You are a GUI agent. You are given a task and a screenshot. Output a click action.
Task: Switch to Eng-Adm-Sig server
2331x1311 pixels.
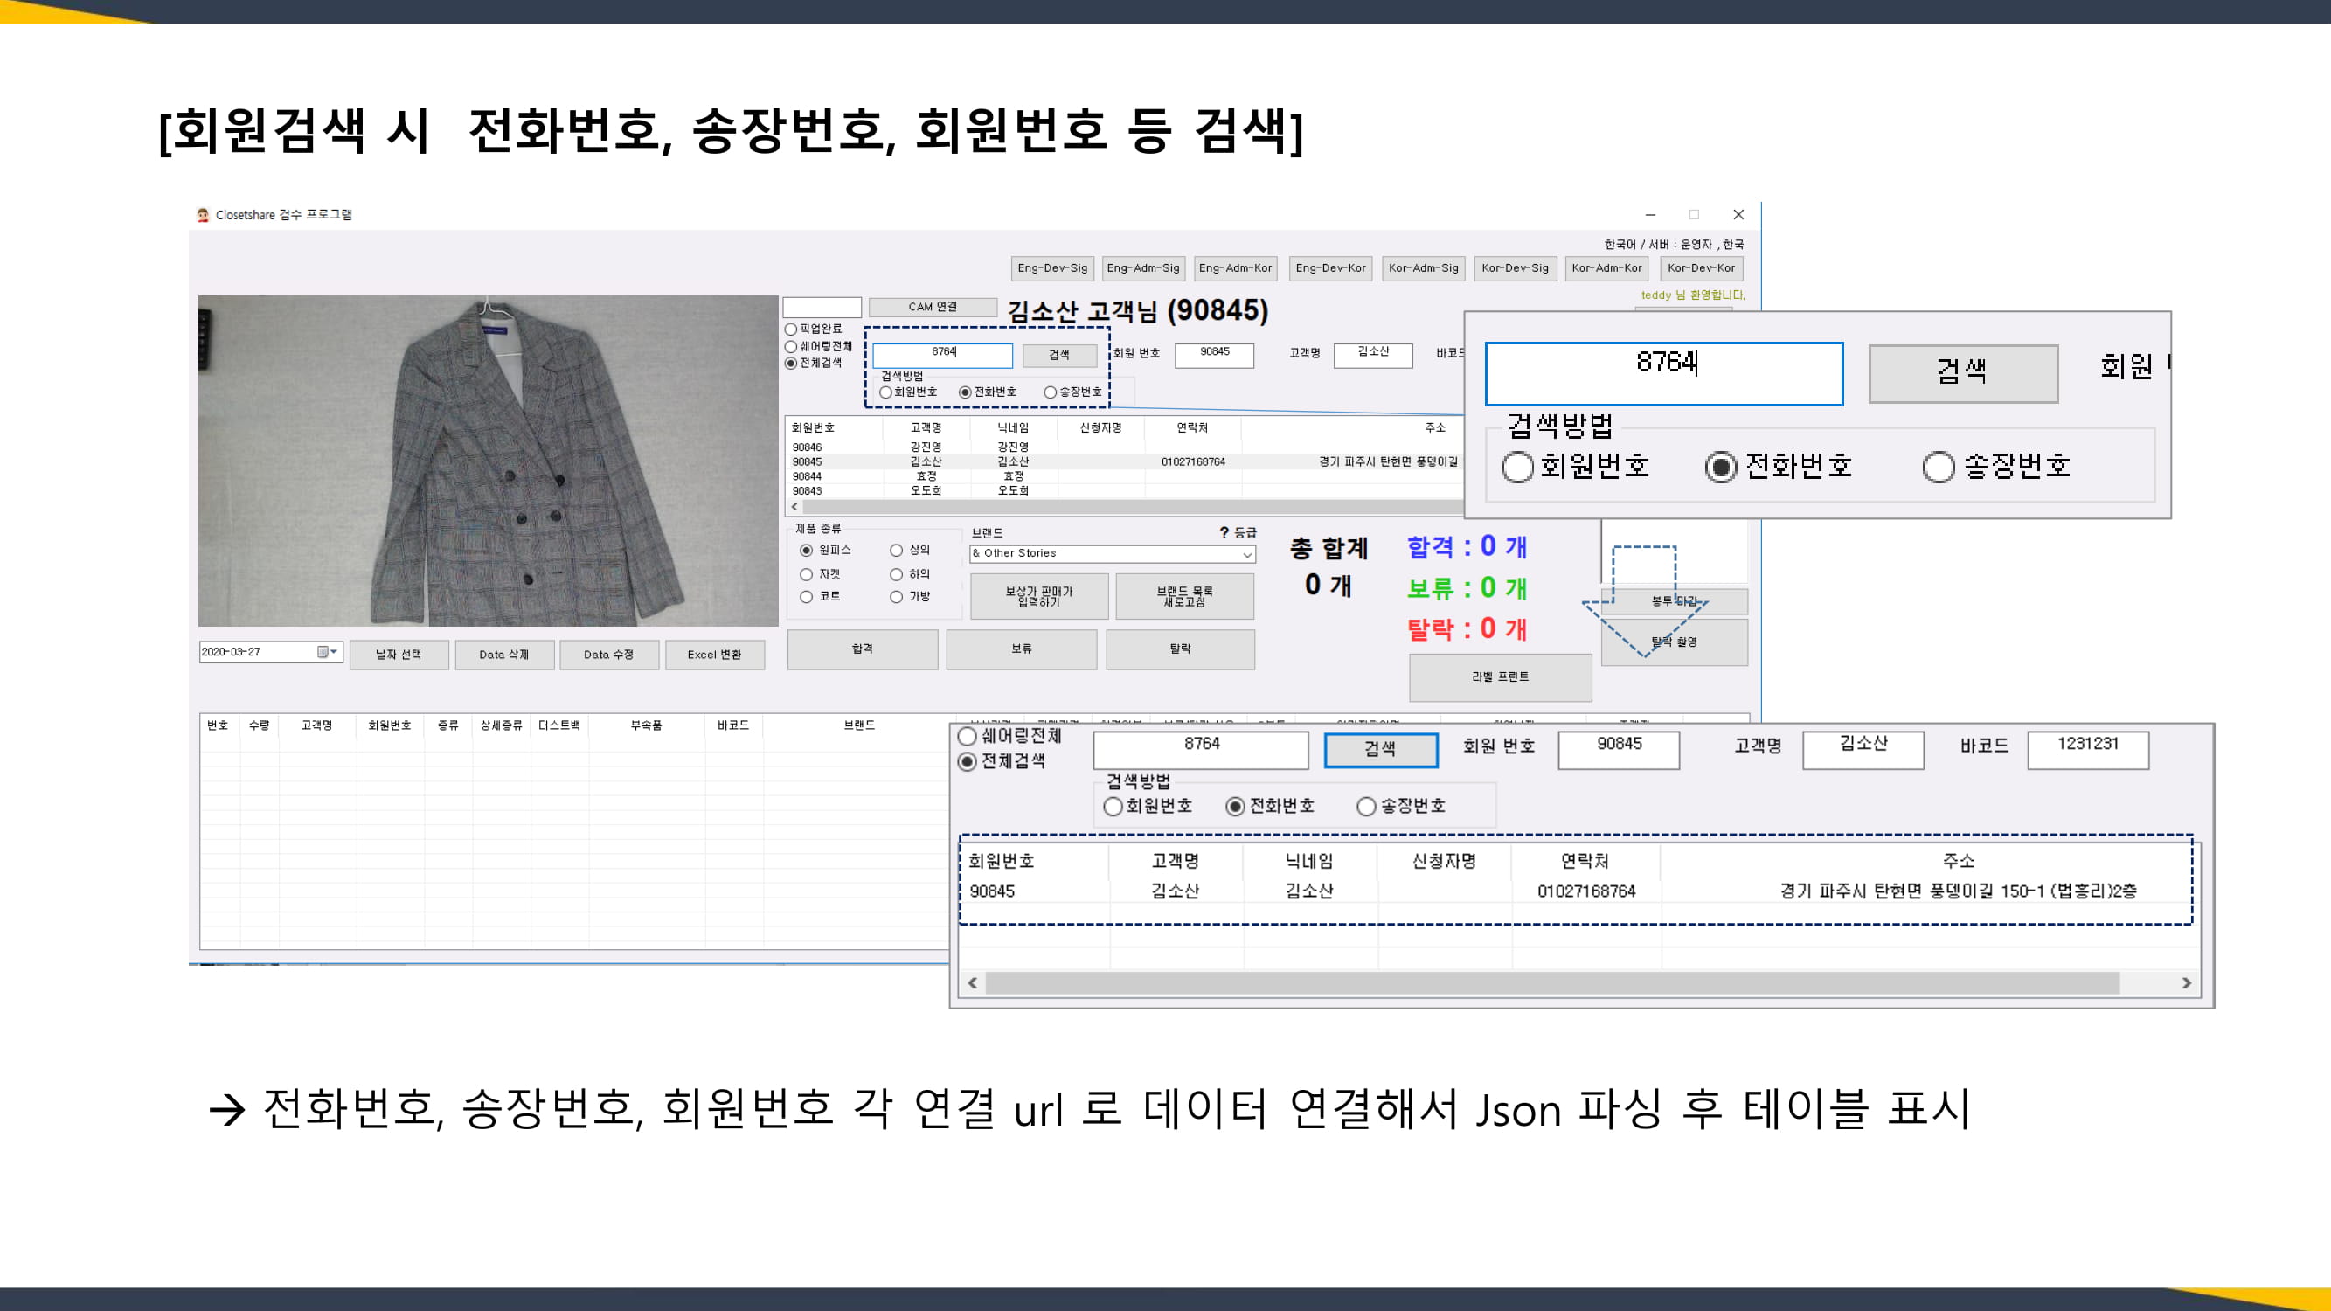click(x=1143, y=268)
